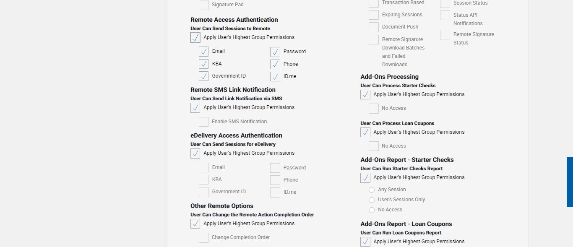Toggle the Password checkbox under Remote Access Authentication
Image resolution: width=573 pixels, height=247 pixels.
pyautogui.click(x=275, y=52)
